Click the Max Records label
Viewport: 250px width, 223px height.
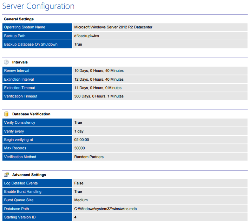pyautogui.click(x=15, y=148)
